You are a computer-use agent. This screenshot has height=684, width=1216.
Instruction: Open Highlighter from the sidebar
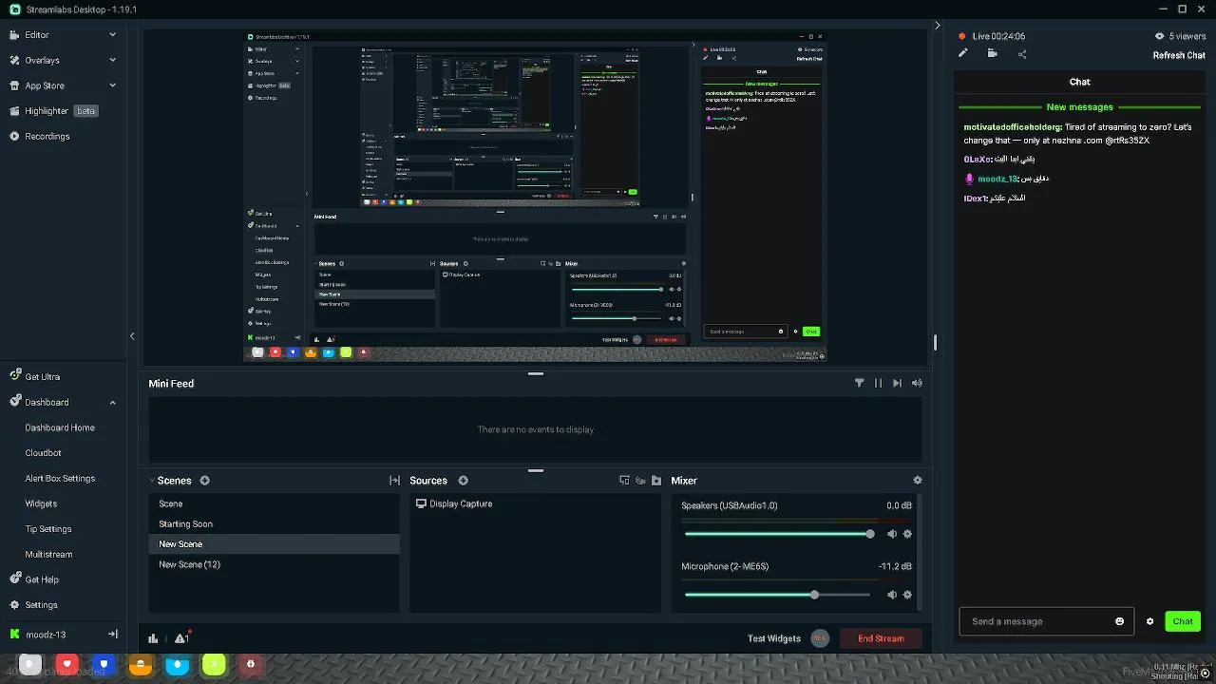[x=47, y=111]
